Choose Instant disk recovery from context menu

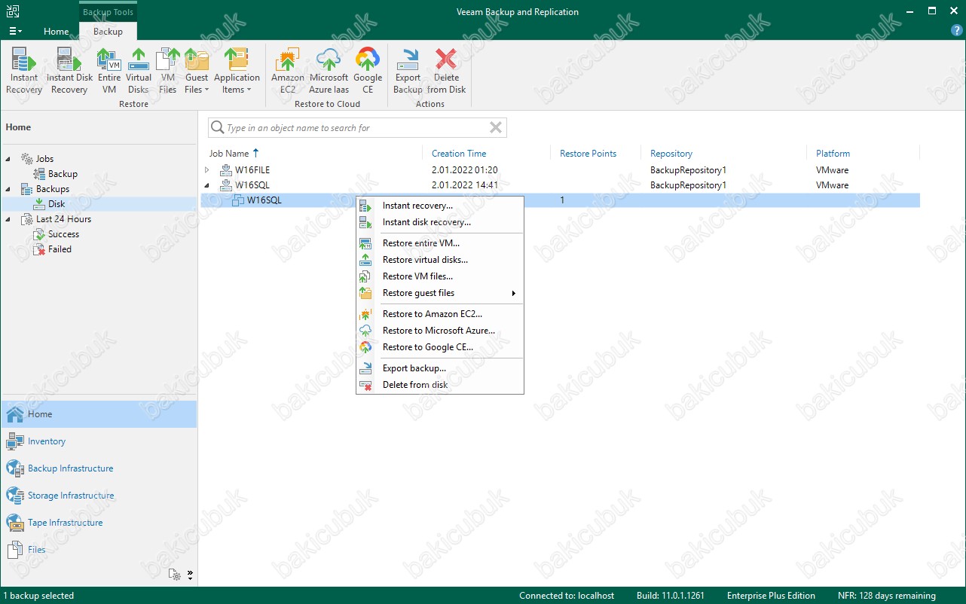(439, 222)
